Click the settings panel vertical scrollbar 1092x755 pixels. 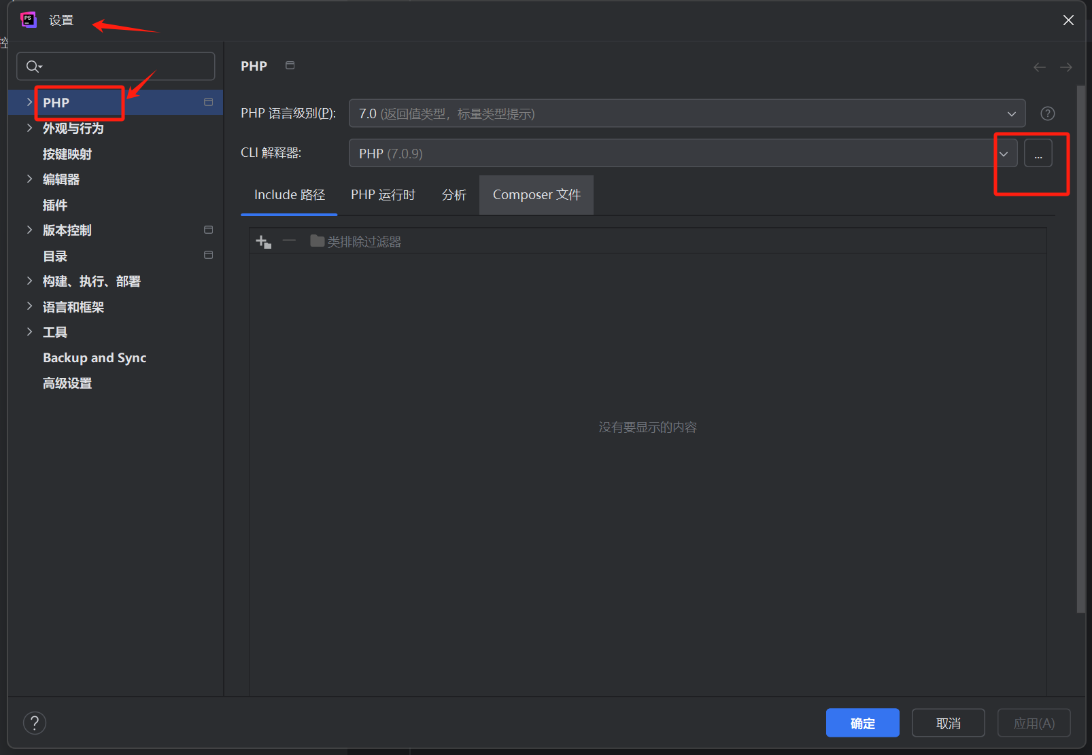1081,349
